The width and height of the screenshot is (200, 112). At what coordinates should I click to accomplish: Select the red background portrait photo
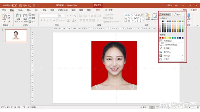pyautogui.click(x=114, y=66)
